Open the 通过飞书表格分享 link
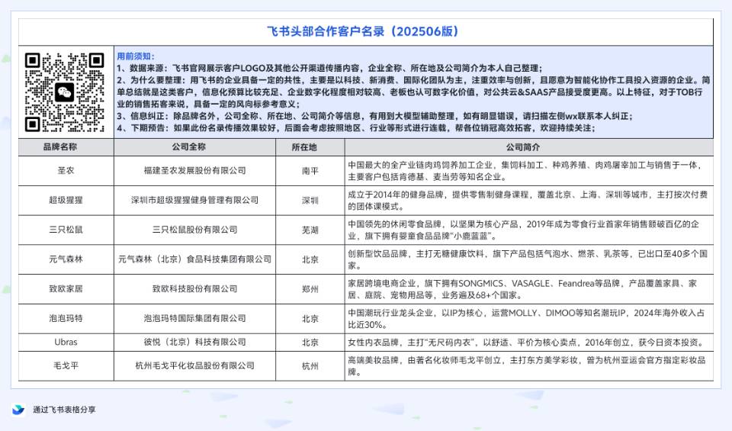The width and height of the screenshot is (732, 431). pyautogui.click(x=64, y=410)
